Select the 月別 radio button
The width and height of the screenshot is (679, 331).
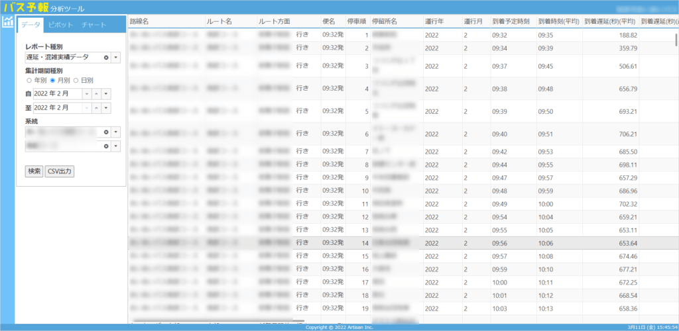[52, 80]
